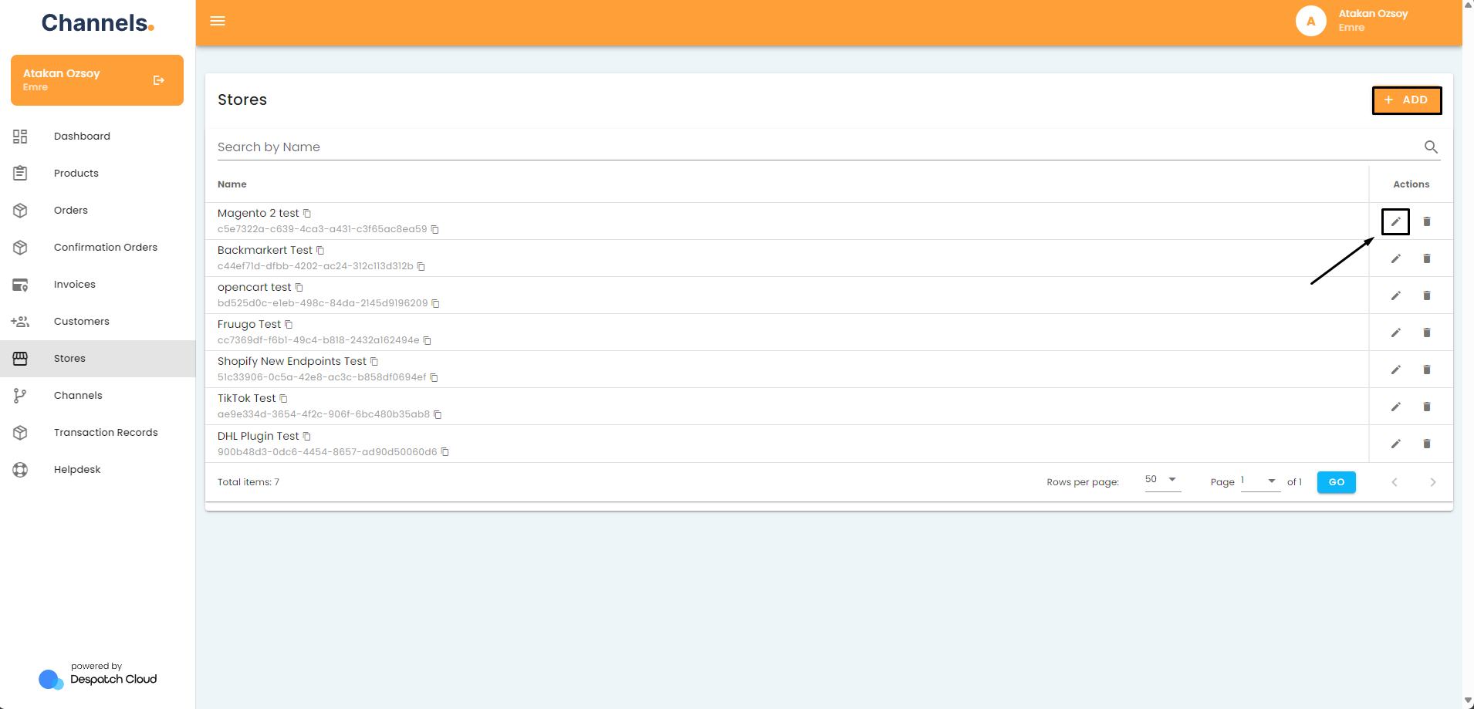Open the Rows per page dropdown

click(x=1162, y=480)
